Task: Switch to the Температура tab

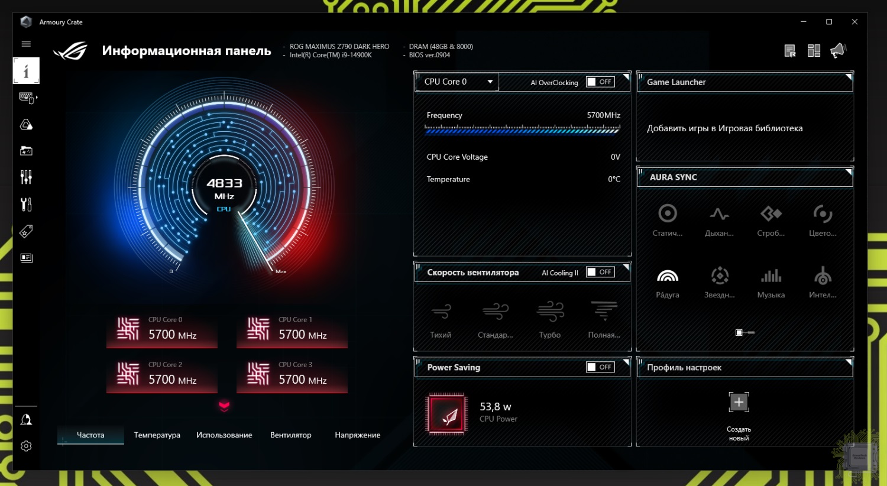Action: [157, 435]
